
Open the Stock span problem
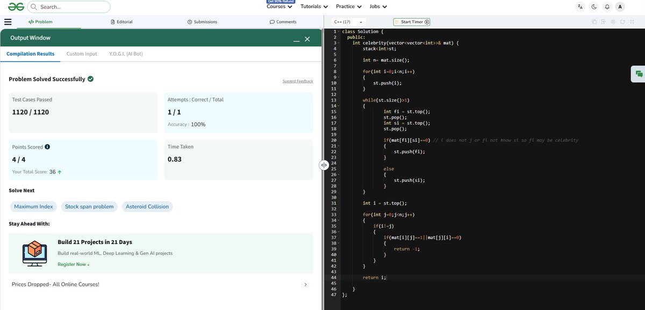tap(89, 206)
